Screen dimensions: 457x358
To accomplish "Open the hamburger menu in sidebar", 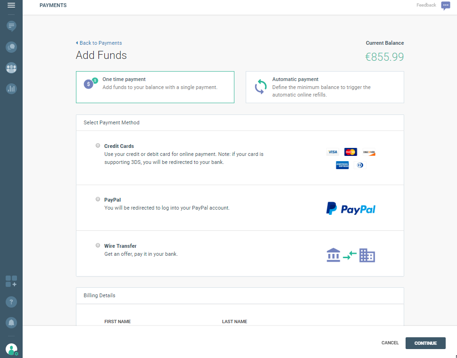I will click(x=11, y=5).
